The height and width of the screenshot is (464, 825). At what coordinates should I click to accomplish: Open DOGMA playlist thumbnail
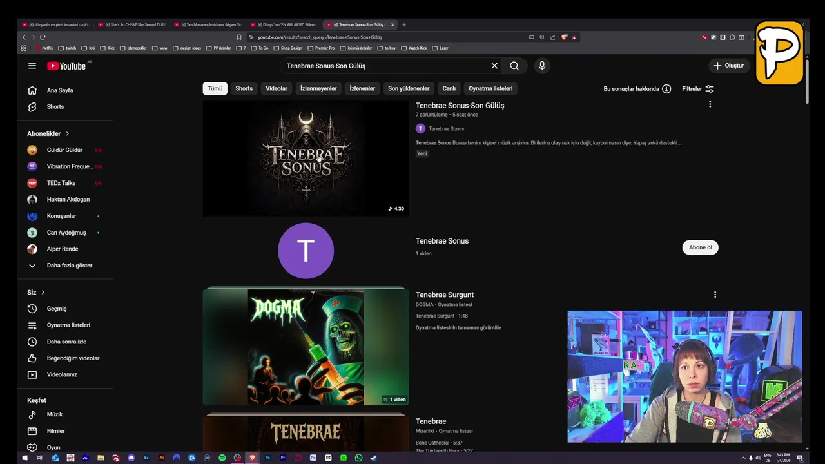click(x=306, y=347)
